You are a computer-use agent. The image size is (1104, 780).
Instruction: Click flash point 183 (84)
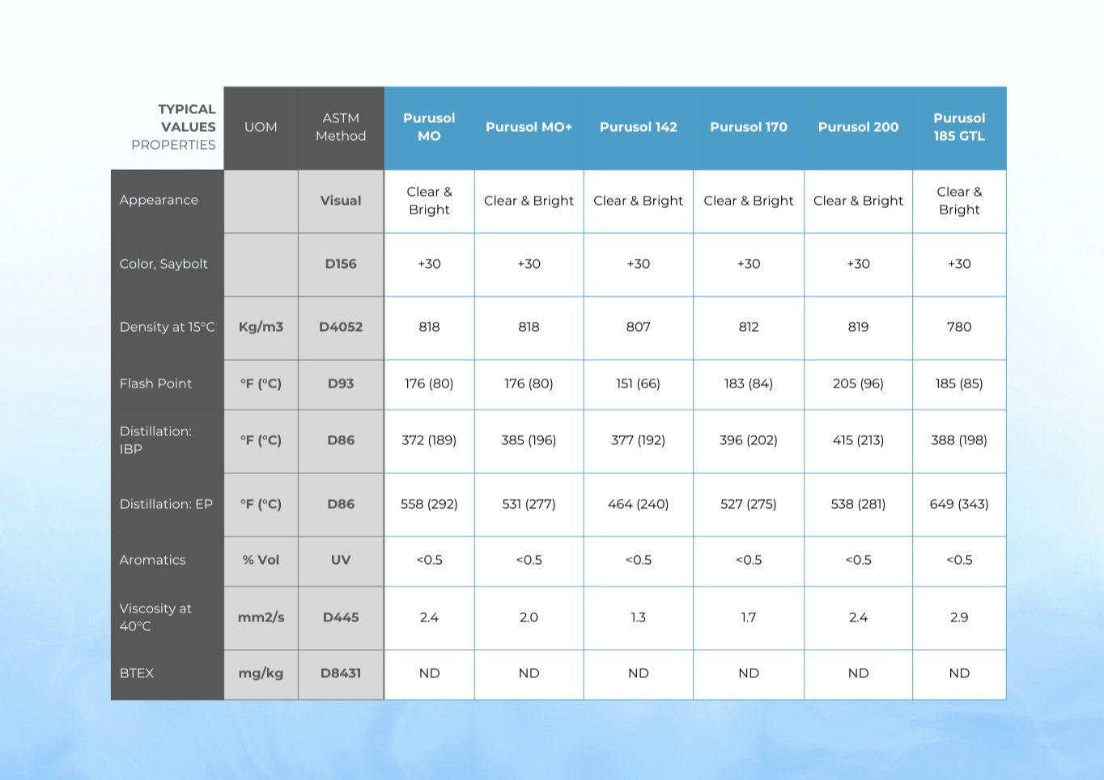pyautogui.click(x=749, y=384)
